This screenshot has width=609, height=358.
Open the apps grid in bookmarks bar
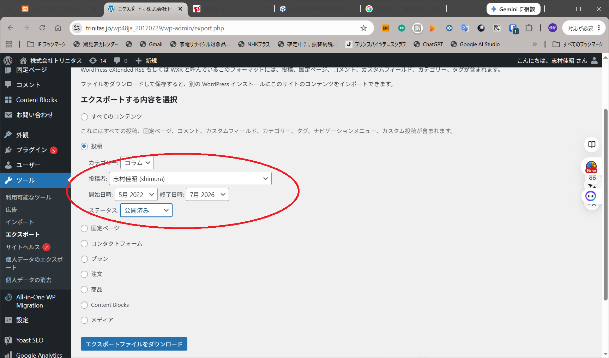(x=9, y=44)
